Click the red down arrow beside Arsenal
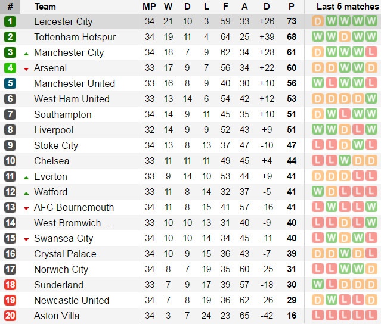The image size is (381, 324). coord(26,68)
